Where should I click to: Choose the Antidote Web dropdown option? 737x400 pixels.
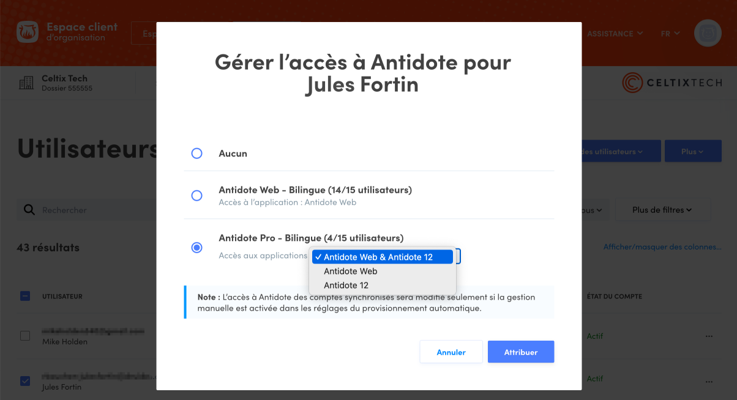pyautogui.click(x=351, y=271)
